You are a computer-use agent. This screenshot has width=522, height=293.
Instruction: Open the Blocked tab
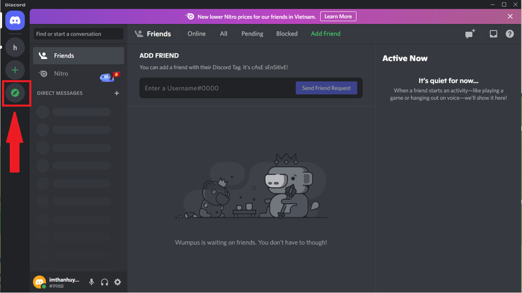click(x=286, y=34)
